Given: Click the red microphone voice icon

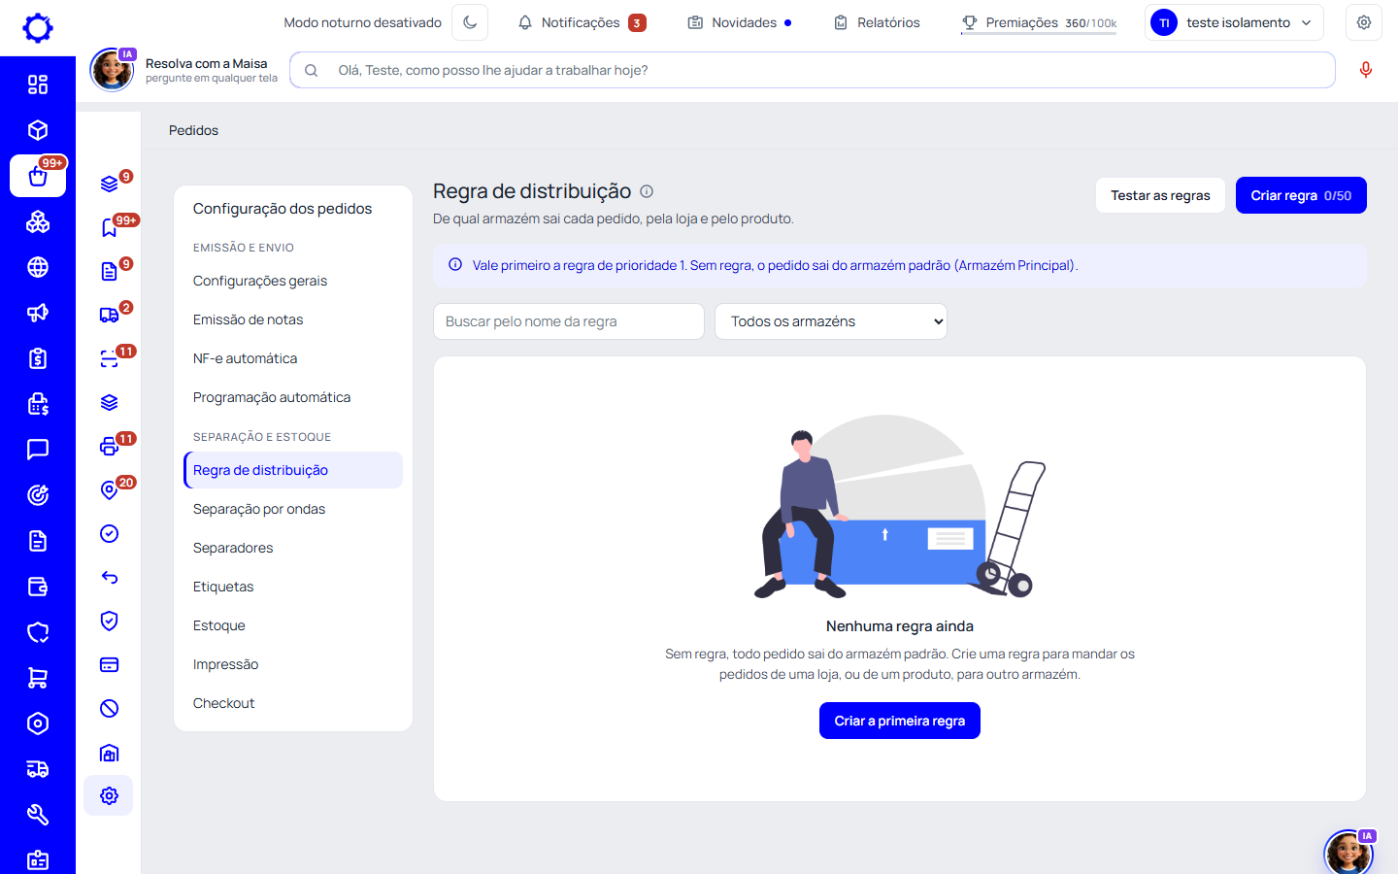Looking at the screenshot, I should tap(1366, 70).
